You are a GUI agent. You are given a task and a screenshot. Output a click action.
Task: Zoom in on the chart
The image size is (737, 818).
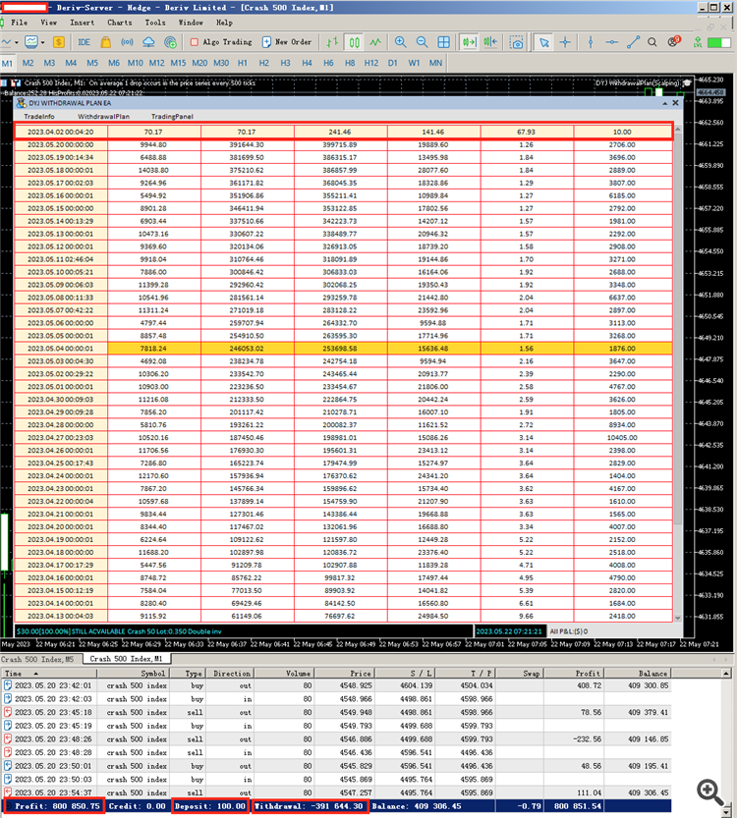click(400, 42)
